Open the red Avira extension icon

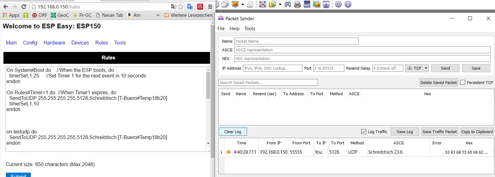200,7
